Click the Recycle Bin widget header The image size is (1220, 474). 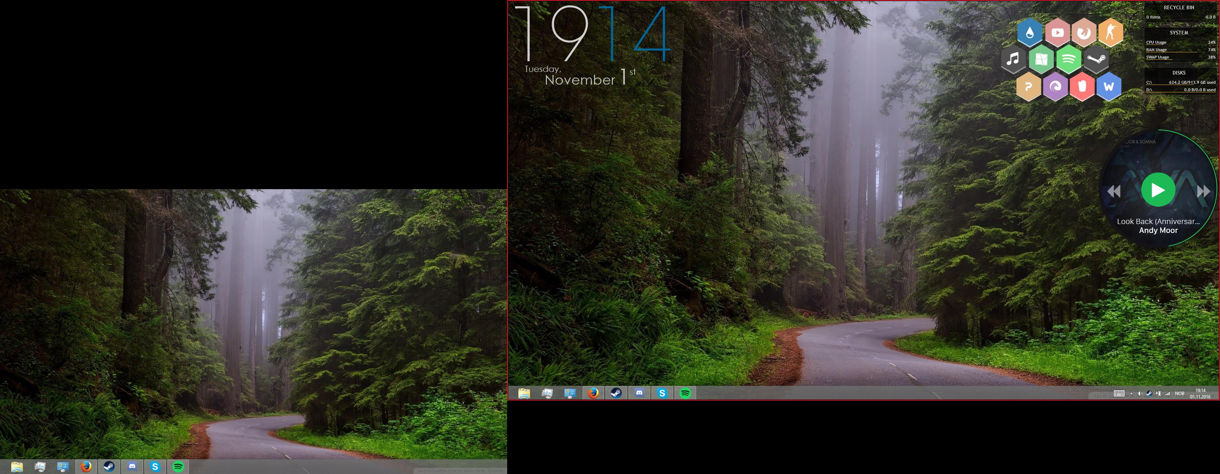[1179, 7]
